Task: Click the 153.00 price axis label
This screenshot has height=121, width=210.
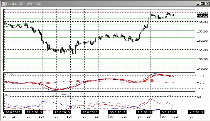Action: pos(202,31)
